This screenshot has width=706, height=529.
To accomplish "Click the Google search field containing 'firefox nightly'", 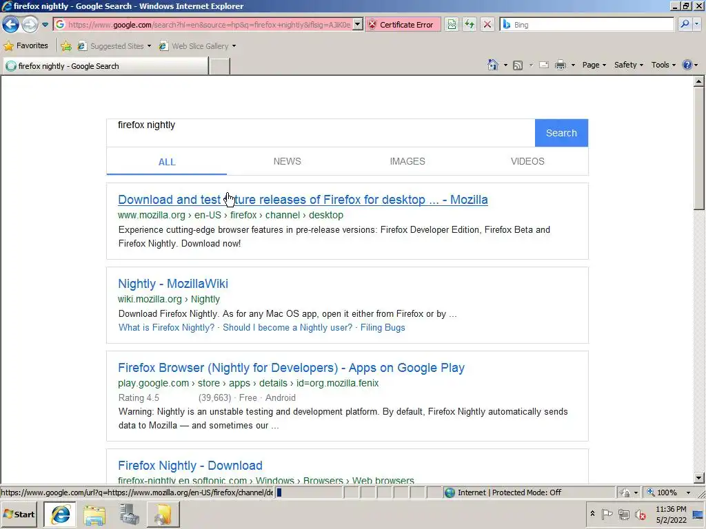I will (x=321, y=133).
